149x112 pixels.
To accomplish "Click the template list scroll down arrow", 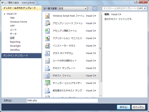I will click(100, 96).
